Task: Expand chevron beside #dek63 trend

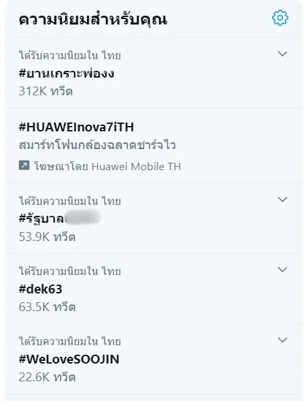Action: (x=282, y=270)
